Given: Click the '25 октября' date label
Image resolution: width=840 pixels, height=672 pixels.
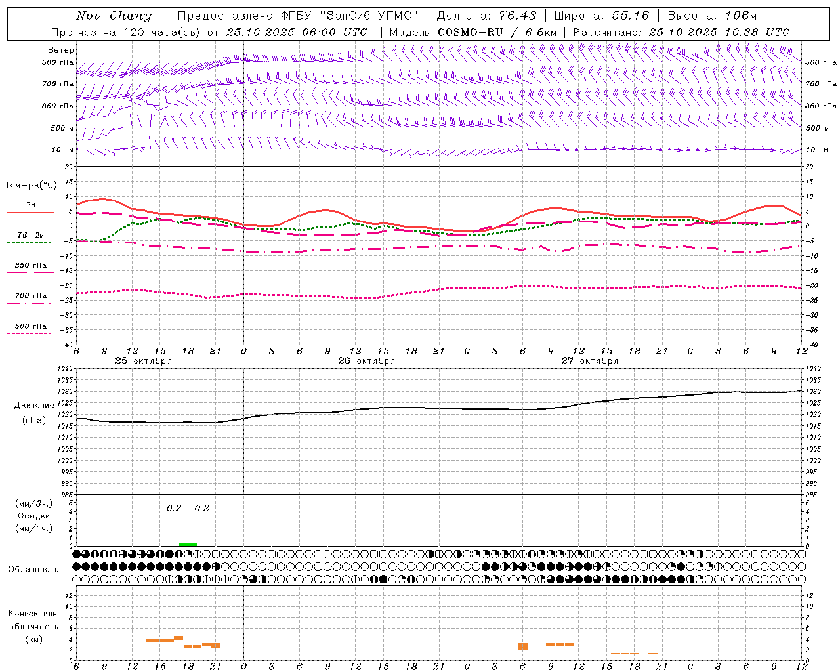Looking at the screenshot, I should [x=144, y=360].
